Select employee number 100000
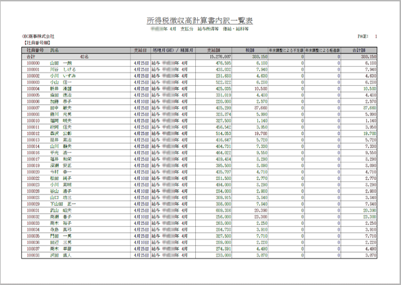This screenshot has height=285, width=401. (33, 63)
